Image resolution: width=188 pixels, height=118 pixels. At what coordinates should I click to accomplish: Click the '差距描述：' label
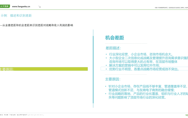pos(113,48)
